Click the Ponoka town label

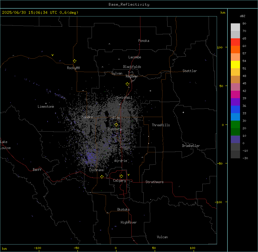click(x=144, y=41)
